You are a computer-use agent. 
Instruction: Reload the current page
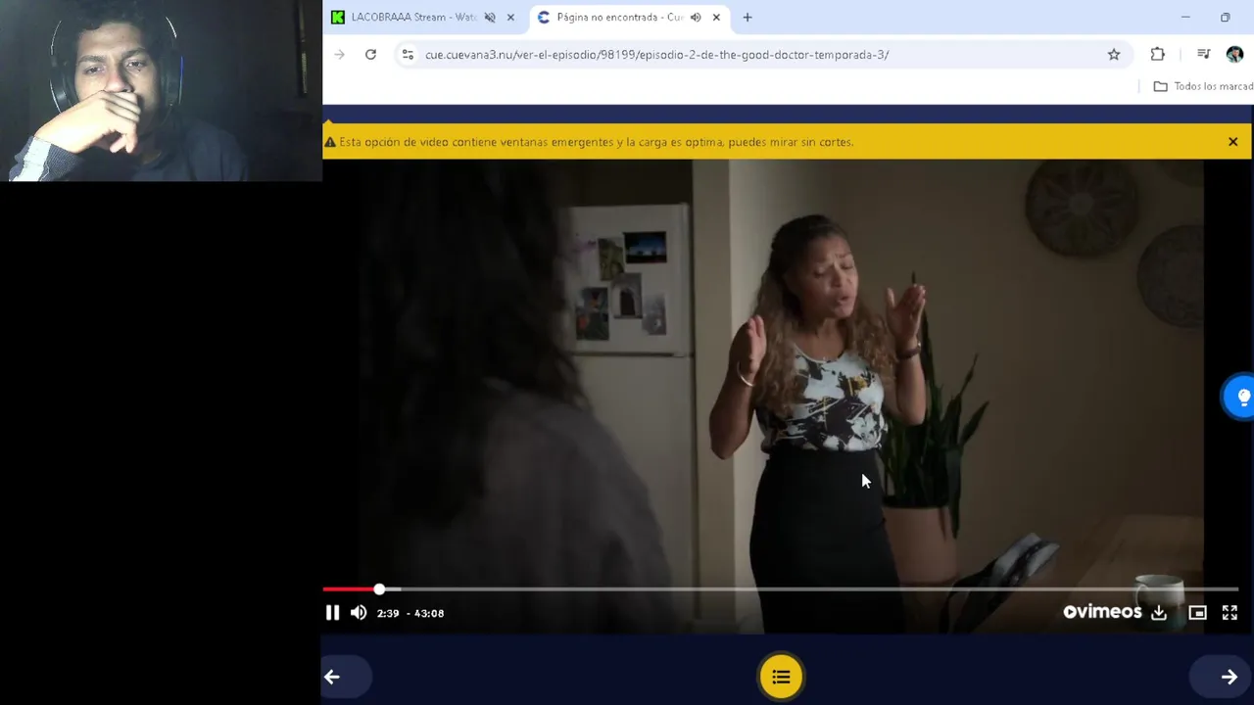pos(370,55)
